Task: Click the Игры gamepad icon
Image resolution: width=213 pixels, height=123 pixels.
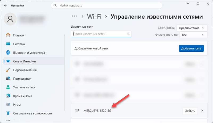Action: tap(8, 105)
